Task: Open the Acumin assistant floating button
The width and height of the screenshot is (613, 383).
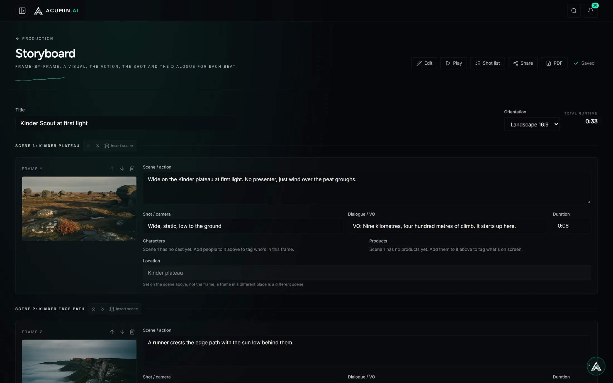Action: pos(596,366)
